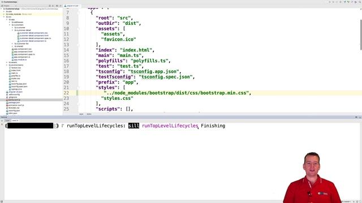Open favicon.ico in the project tree

(16, 68)
